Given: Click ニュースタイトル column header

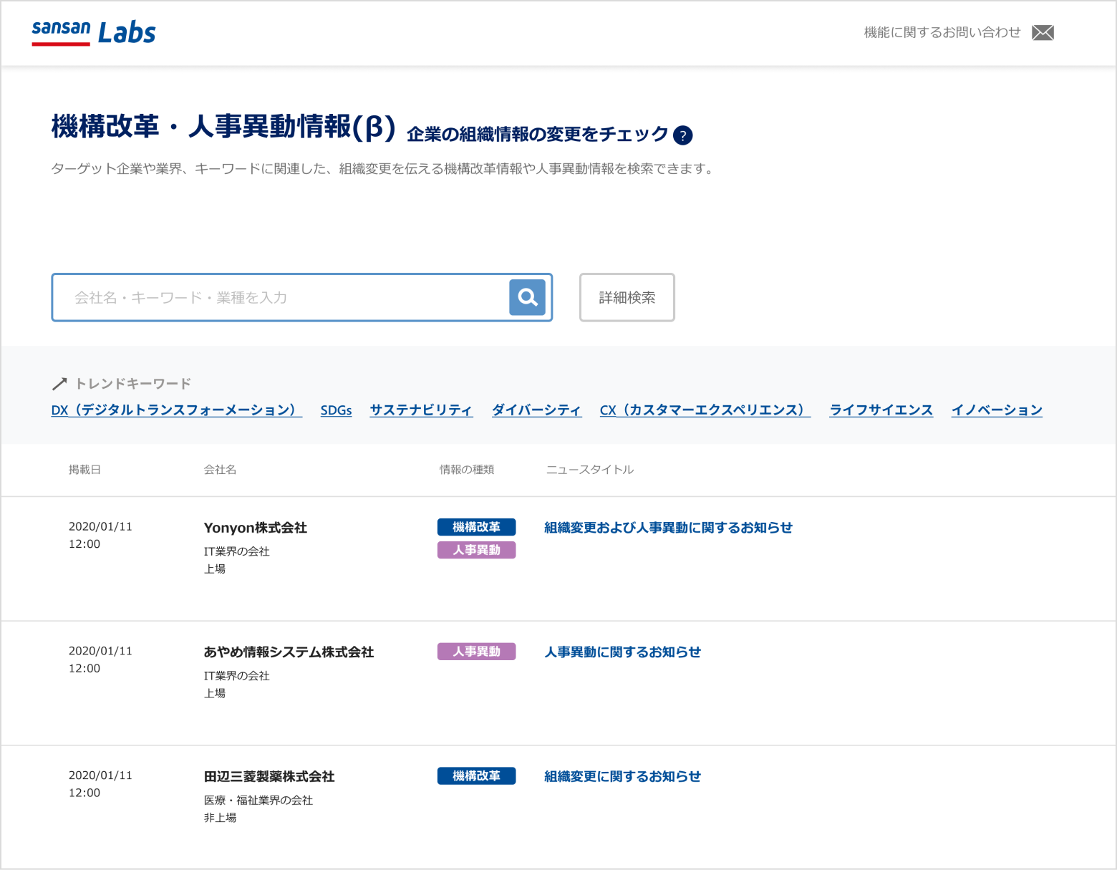Looking at the screenshot, I should coord(590,470).
